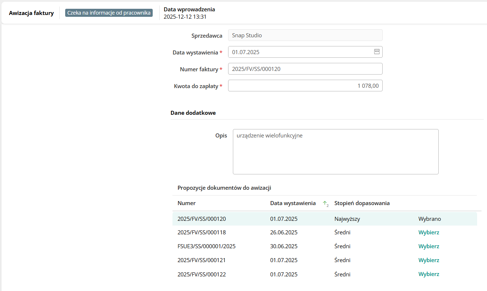Click the green sort arrow in table header

click(325, 204)
